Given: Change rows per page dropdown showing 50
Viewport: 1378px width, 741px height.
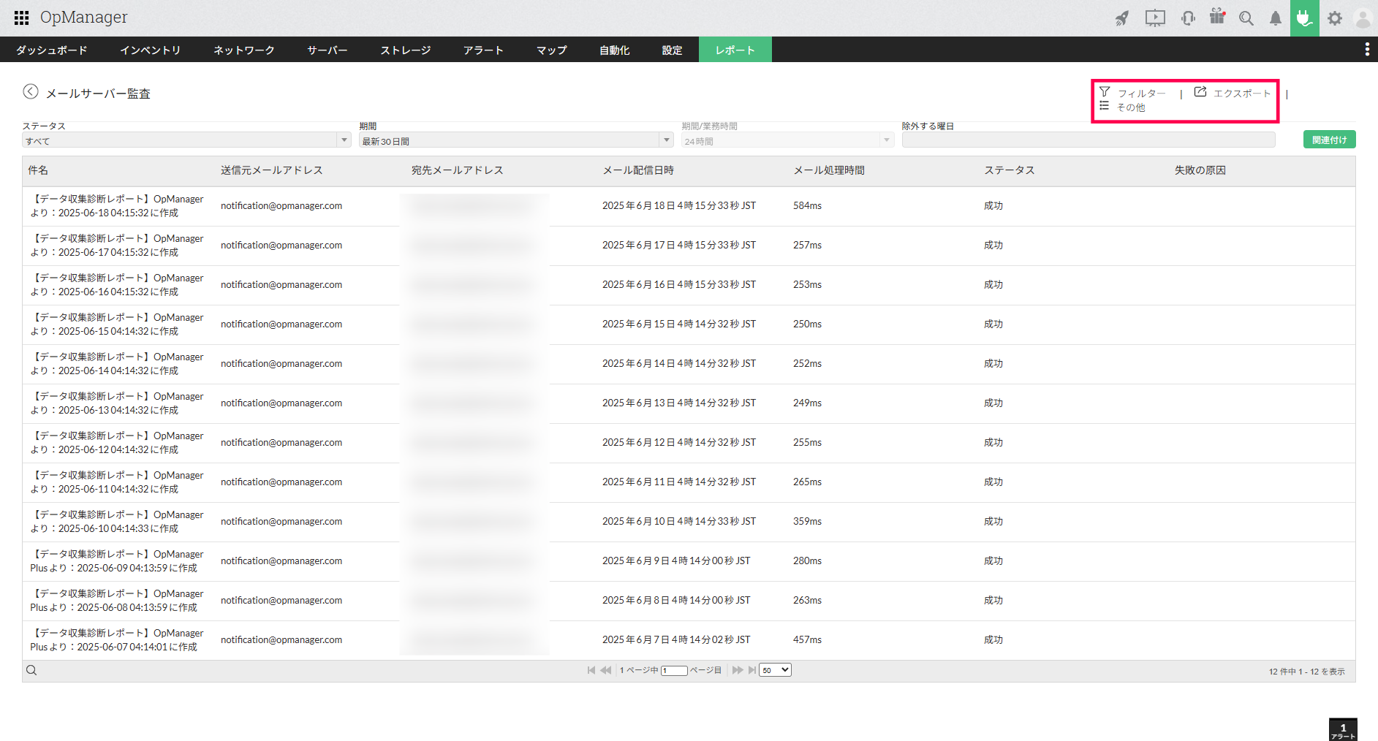Looking at the screenshot, I should [775, 670].
